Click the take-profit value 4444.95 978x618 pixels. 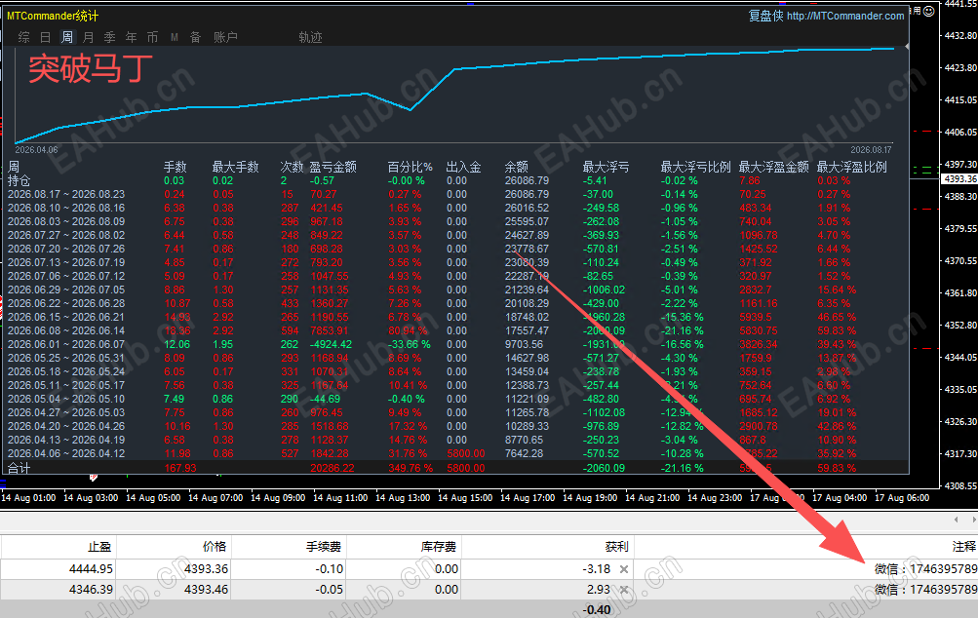pos(91,568)
